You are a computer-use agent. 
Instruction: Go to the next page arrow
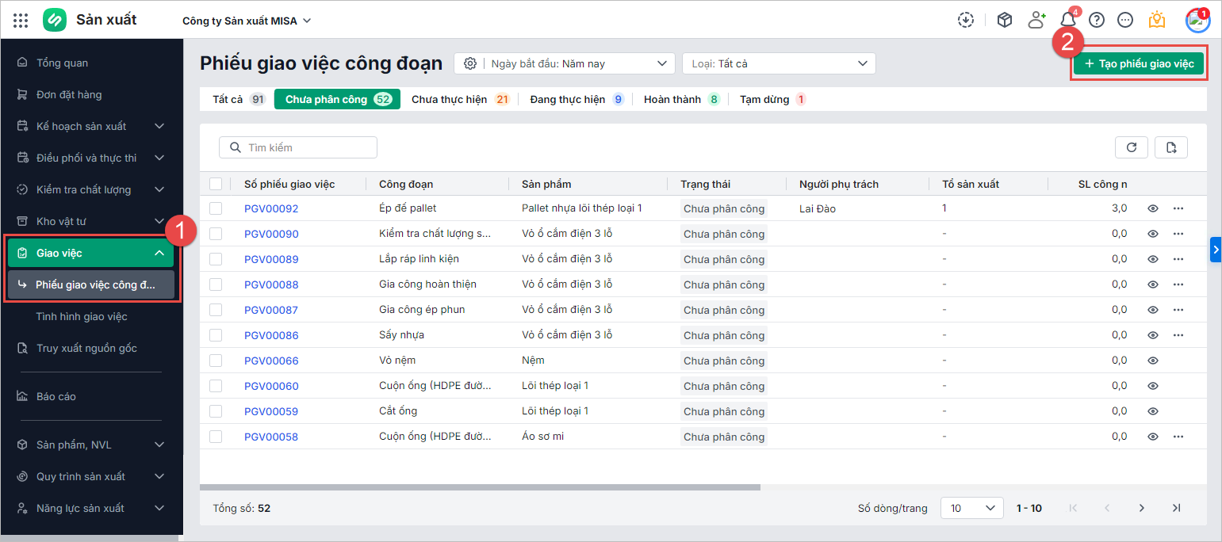1142,508
